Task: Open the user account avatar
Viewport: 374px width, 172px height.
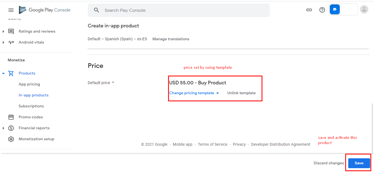Action: [x=364, y=10]
